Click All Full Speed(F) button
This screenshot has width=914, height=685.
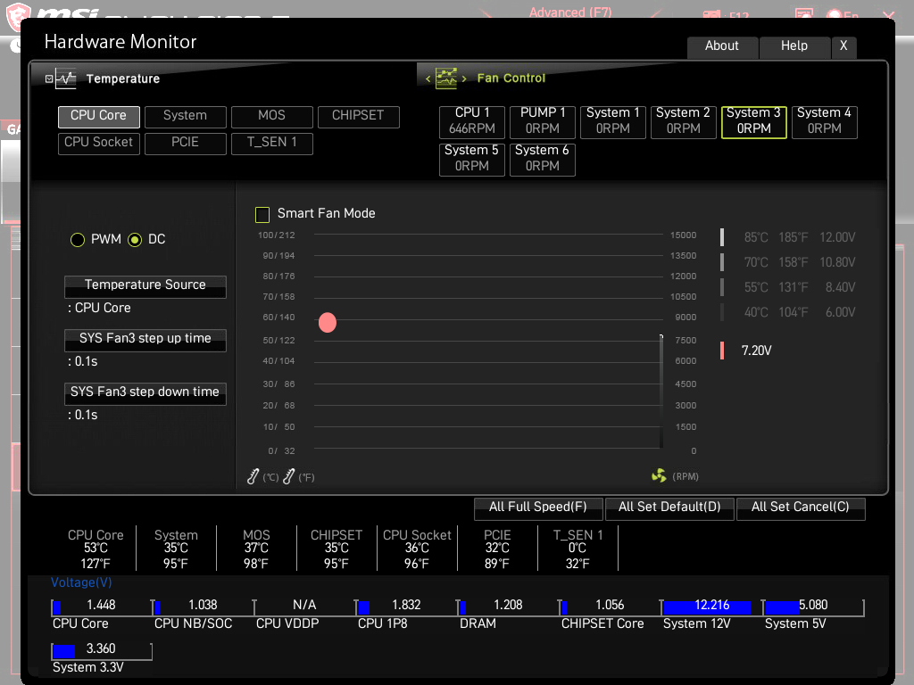point(538,508)
